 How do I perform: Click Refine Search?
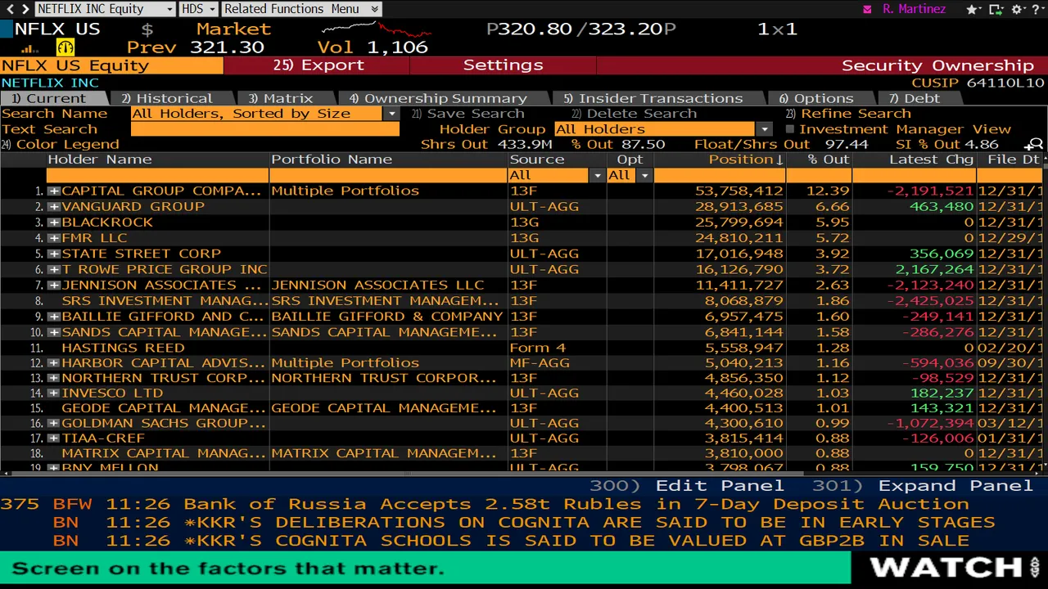[848, 114]
